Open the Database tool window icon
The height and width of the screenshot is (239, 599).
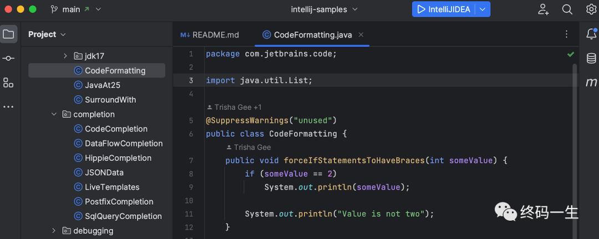[x=591, y=58]
